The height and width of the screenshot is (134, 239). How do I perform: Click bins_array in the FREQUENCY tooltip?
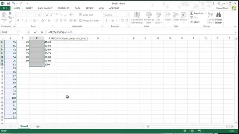81,39
